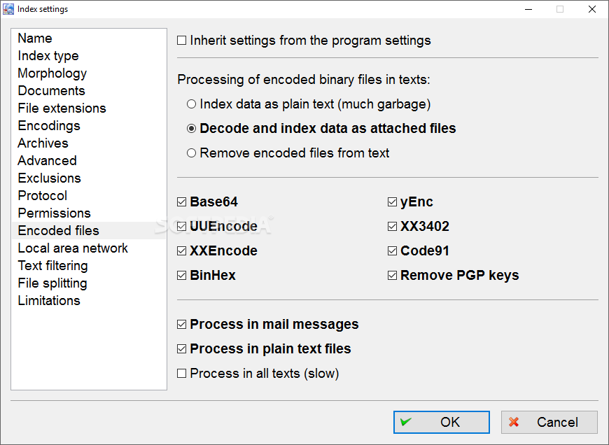Click the Index settings app icon
The height and width of the screenshot is (445, 609).
pos(8,9)
